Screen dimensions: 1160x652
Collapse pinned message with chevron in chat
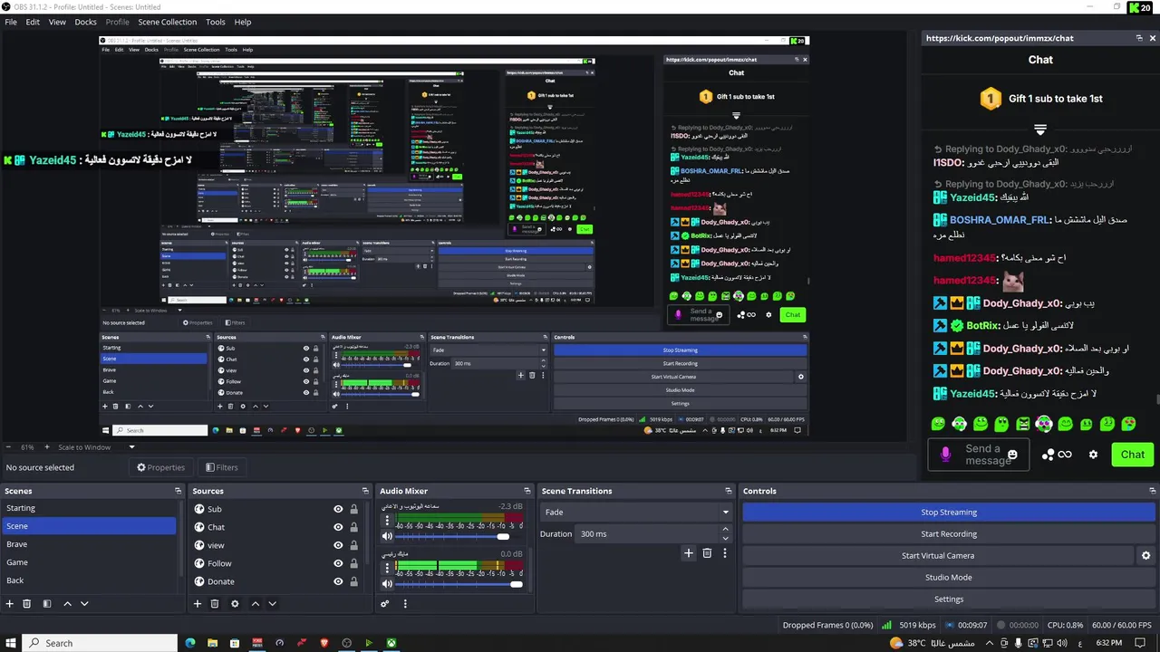pyautogui.click(x=1040, y=130)
